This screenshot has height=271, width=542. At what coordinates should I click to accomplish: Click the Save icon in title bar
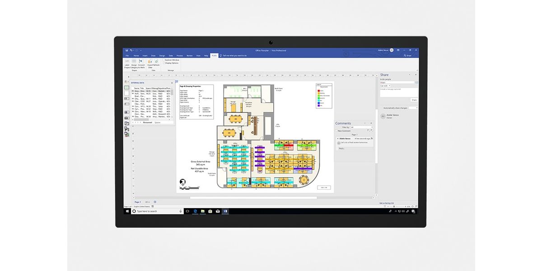click(x=126, y=50)
